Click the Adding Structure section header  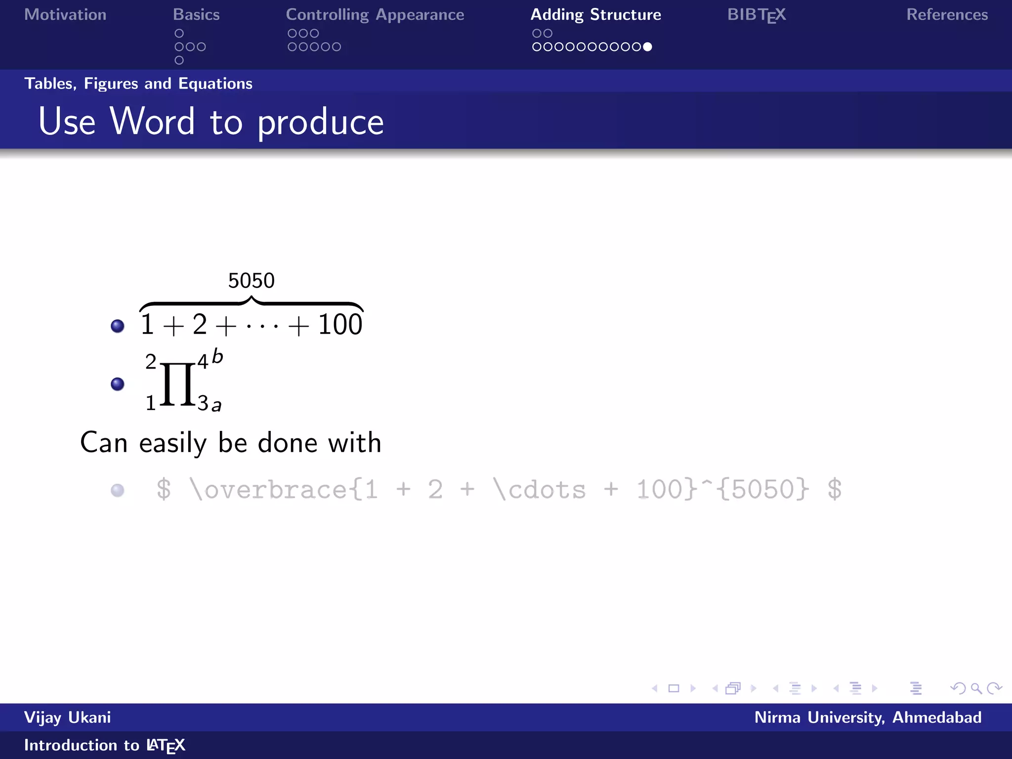595,15
